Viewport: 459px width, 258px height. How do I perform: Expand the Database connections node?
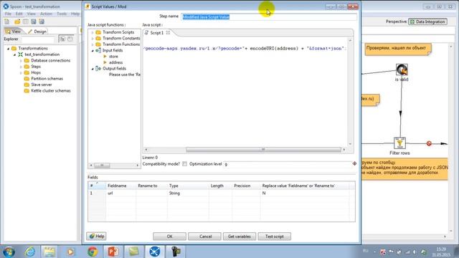click(x=21, y=60)
